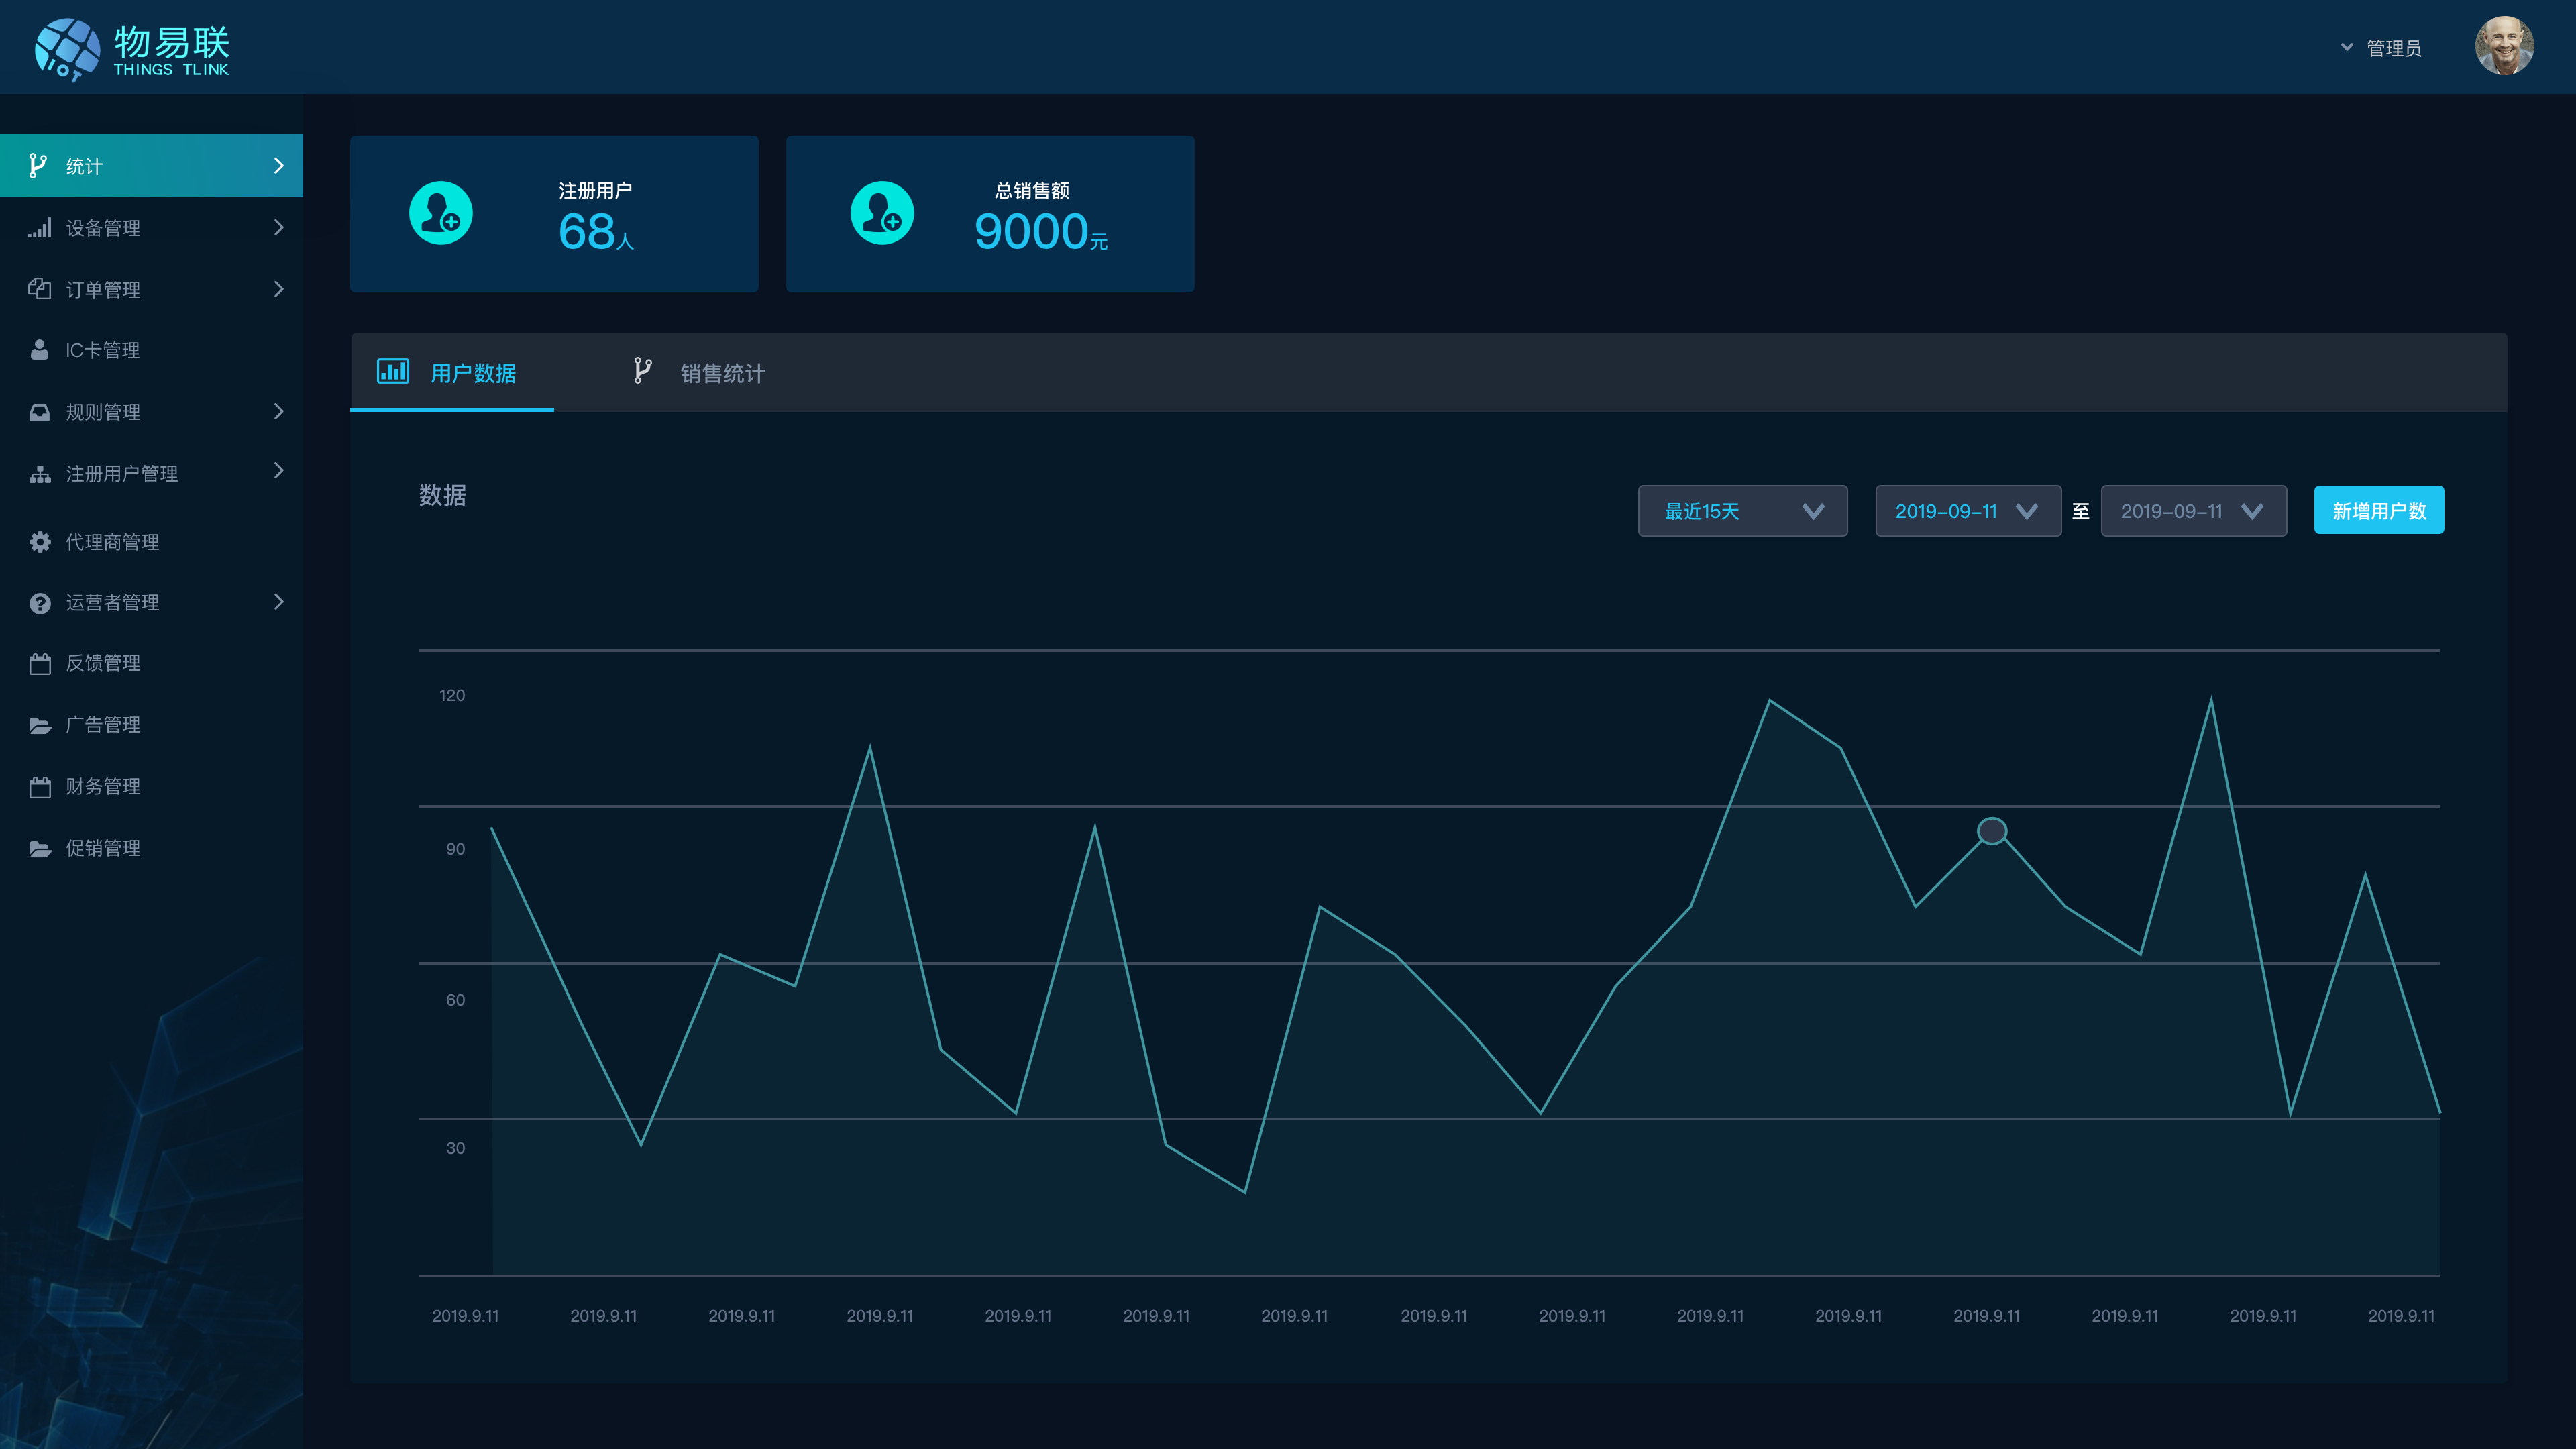Click the highlighted data point on the chart
This screenshot has width=2576, height=1449.
click(x=1992, y=831)
